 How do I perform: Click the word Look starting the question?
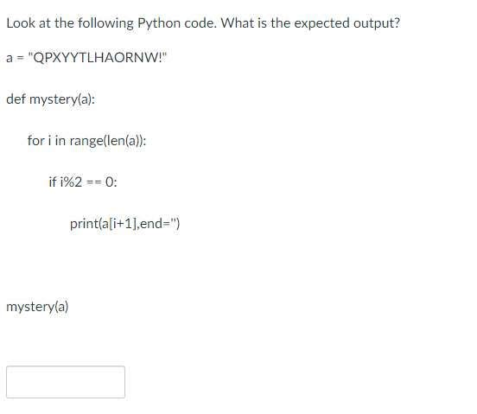click(21, 23)
